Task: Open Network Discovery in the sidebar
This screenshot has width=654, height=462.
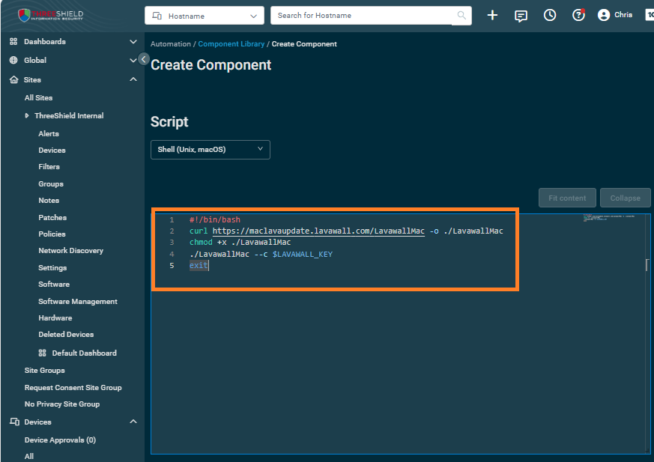Action: pos(71,251)
